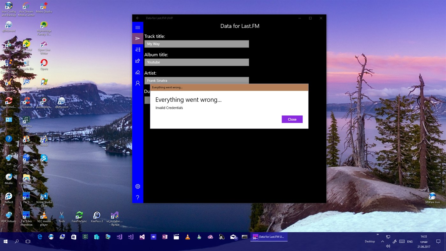Open the Reflect desktop shortcut
This screenshot has width=446, height=251.
9,198
